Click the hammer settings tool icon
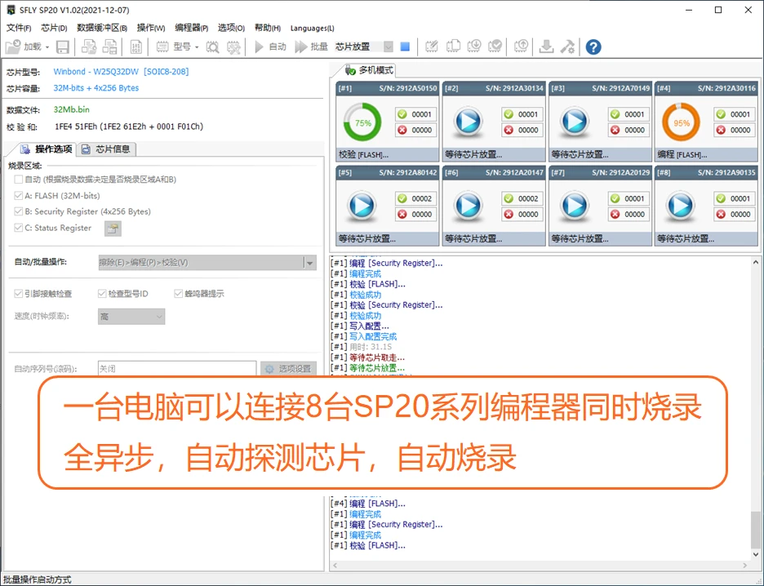This screenshot has width=764, height=586. 567,47
